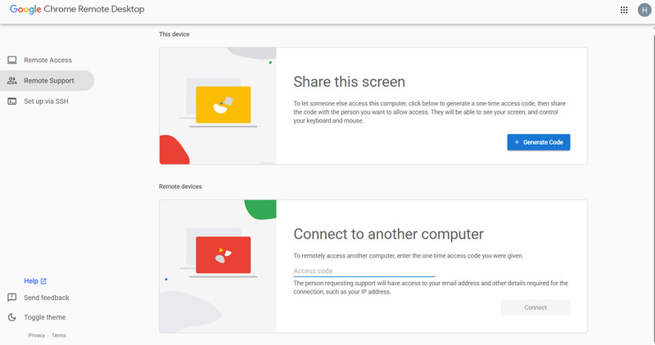Click the Remote Support people icon

tap(12, 80)
